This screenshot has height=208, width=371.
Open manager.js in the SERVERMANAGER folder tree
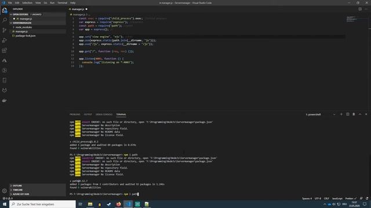(x=21, y=31)
